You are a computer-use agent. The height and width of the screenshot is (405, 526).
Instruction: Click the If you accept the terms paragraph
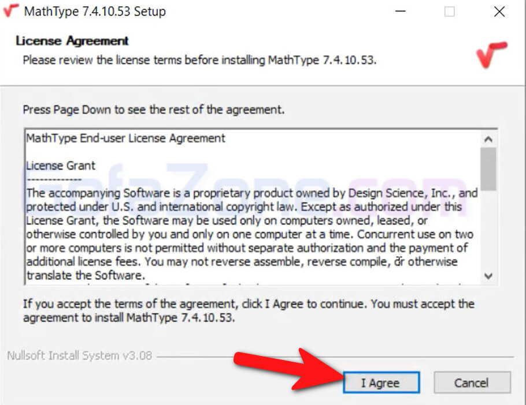point(249,310)
